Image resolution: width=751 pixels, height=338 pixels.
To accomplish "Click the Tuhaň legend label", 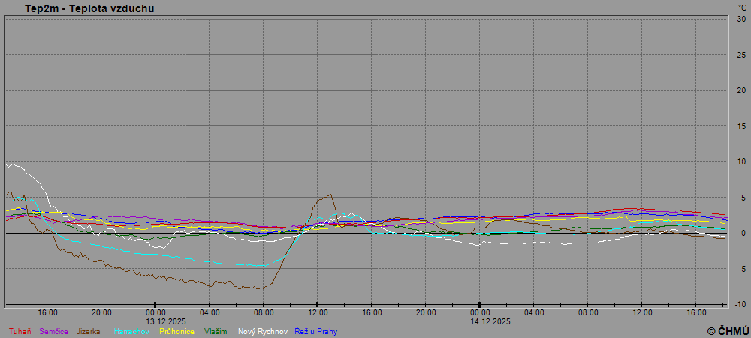I will 19,331.
